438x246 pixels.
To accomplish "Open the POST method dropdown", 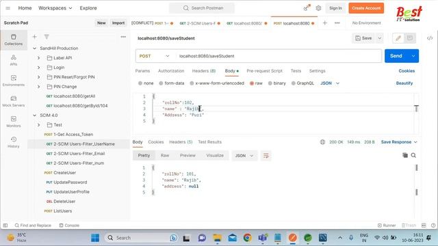I will [155, 56].
